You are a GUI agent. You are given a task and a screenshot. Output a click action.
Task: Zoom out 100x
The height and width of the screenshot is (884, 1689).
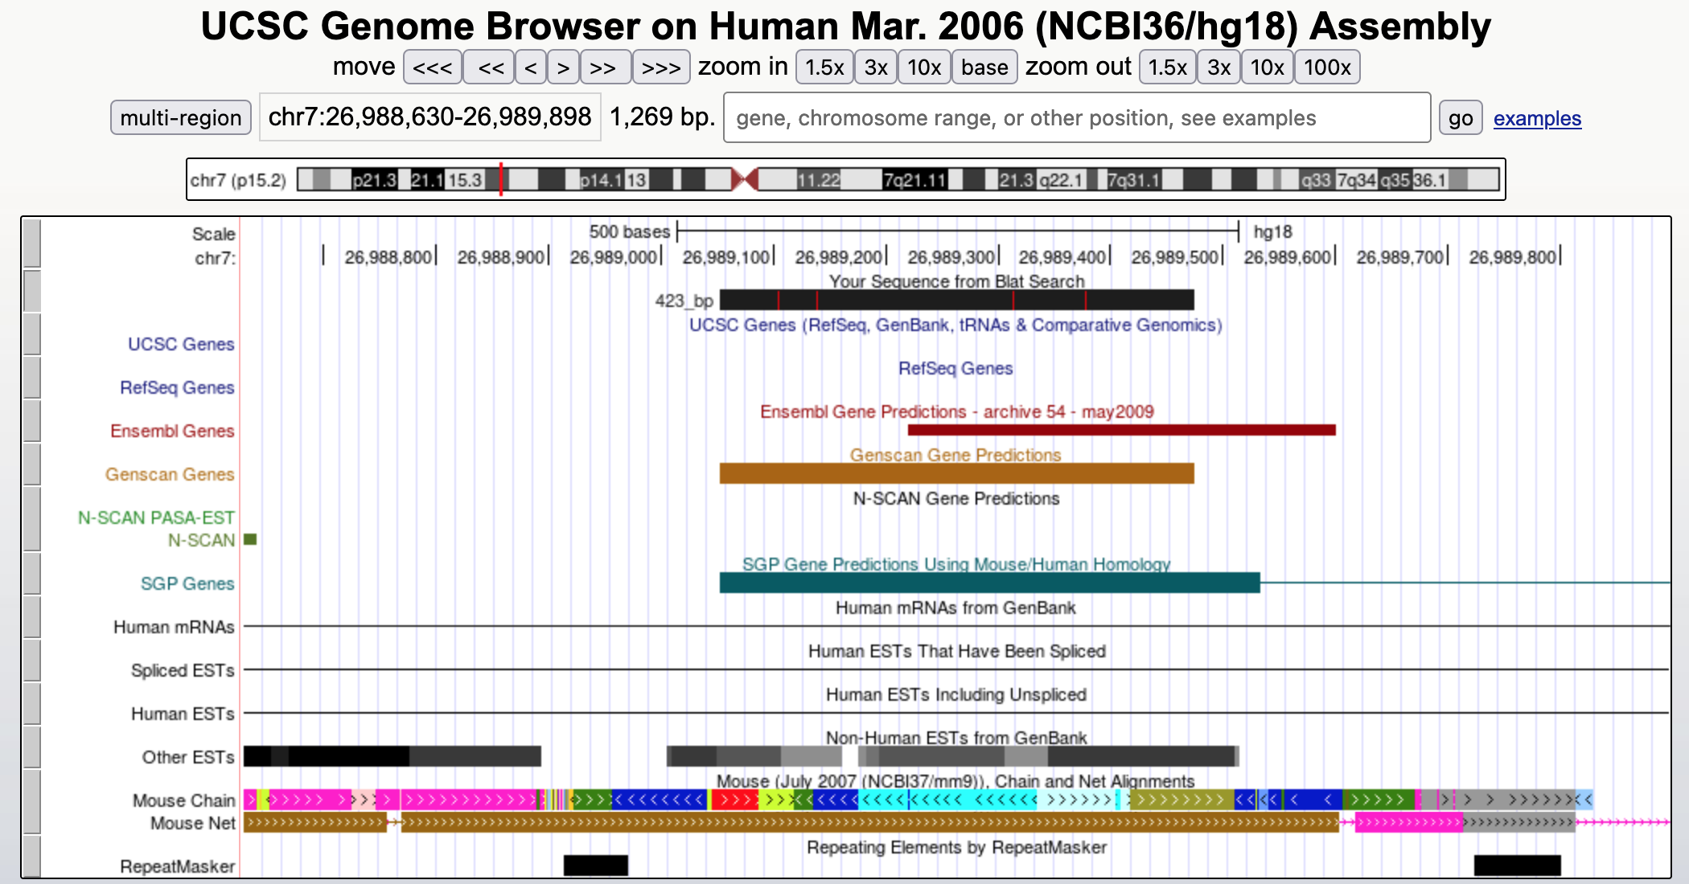[1327, 68]
